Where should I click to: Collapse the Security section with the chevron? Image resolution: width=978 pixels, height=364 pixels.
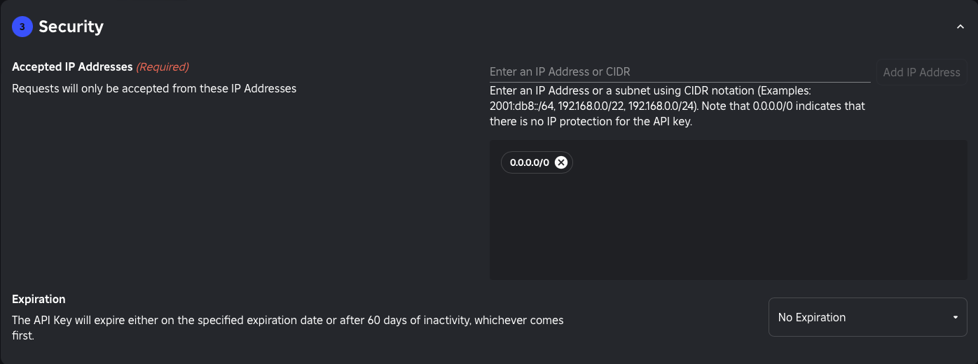(960, 27)
